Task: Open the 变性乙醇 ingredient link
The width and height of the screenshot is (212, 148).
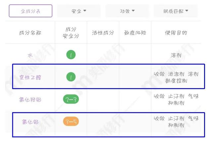Action: click(30, 77)
